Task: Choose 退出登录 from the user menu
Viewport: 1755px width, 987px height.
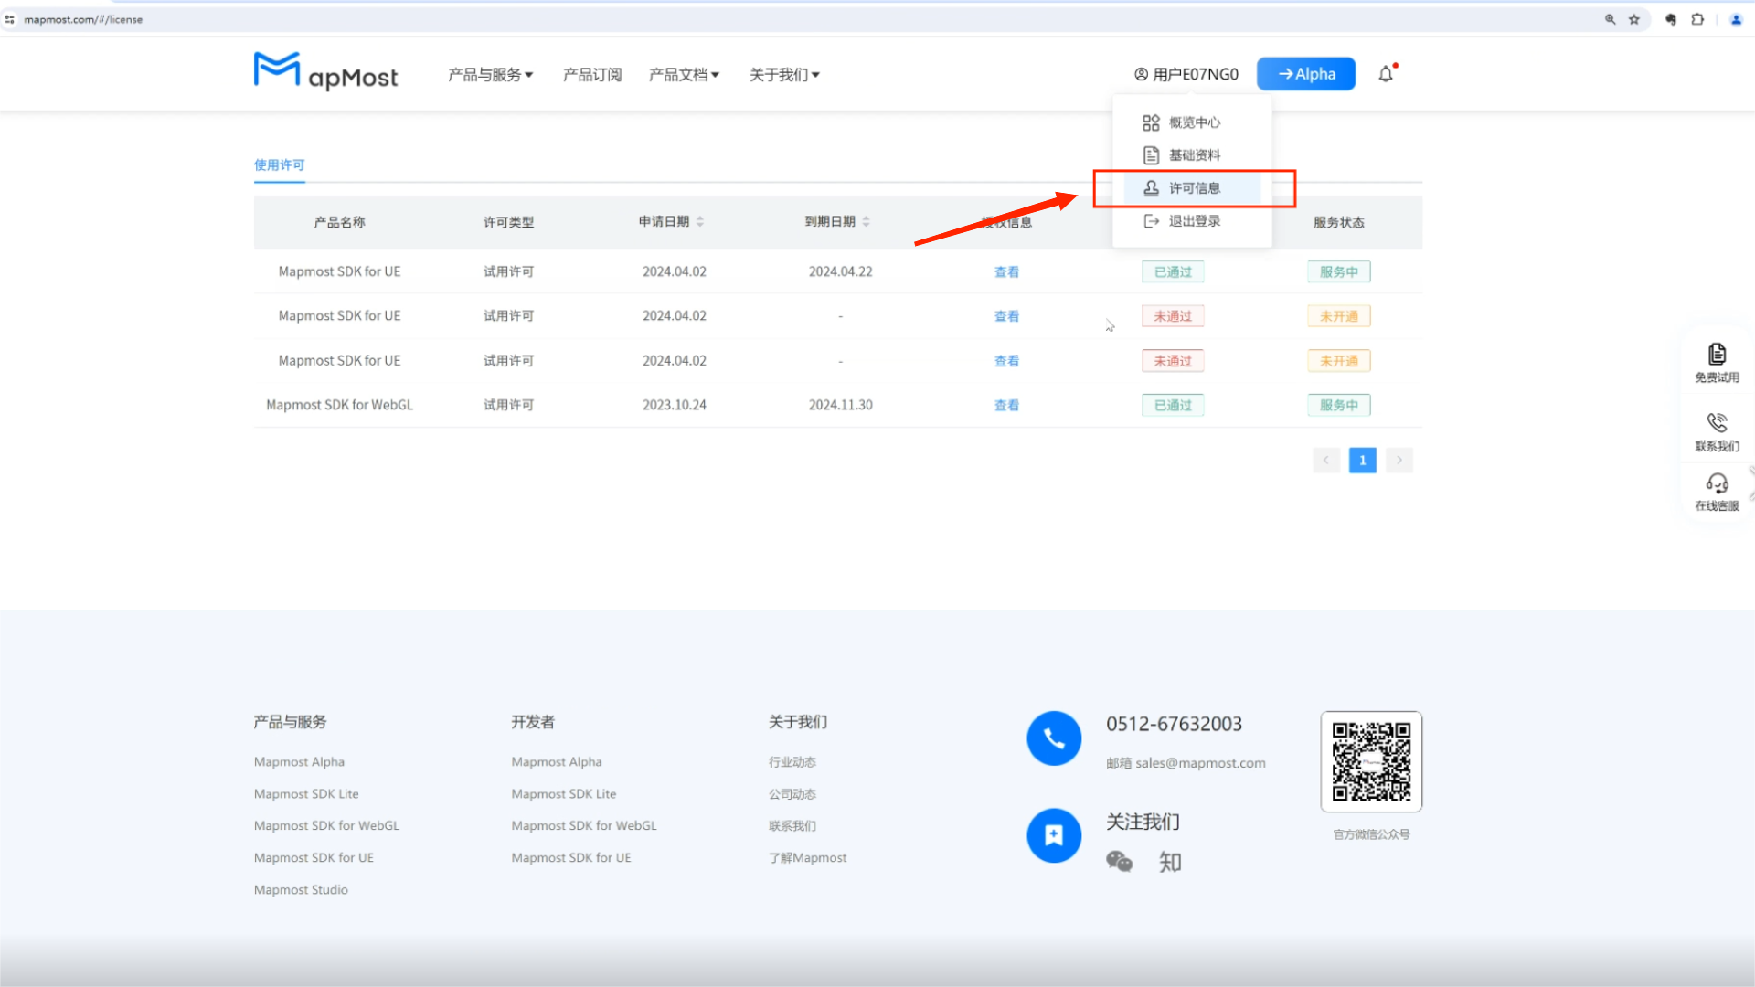Action: (x=1192, y=221)
